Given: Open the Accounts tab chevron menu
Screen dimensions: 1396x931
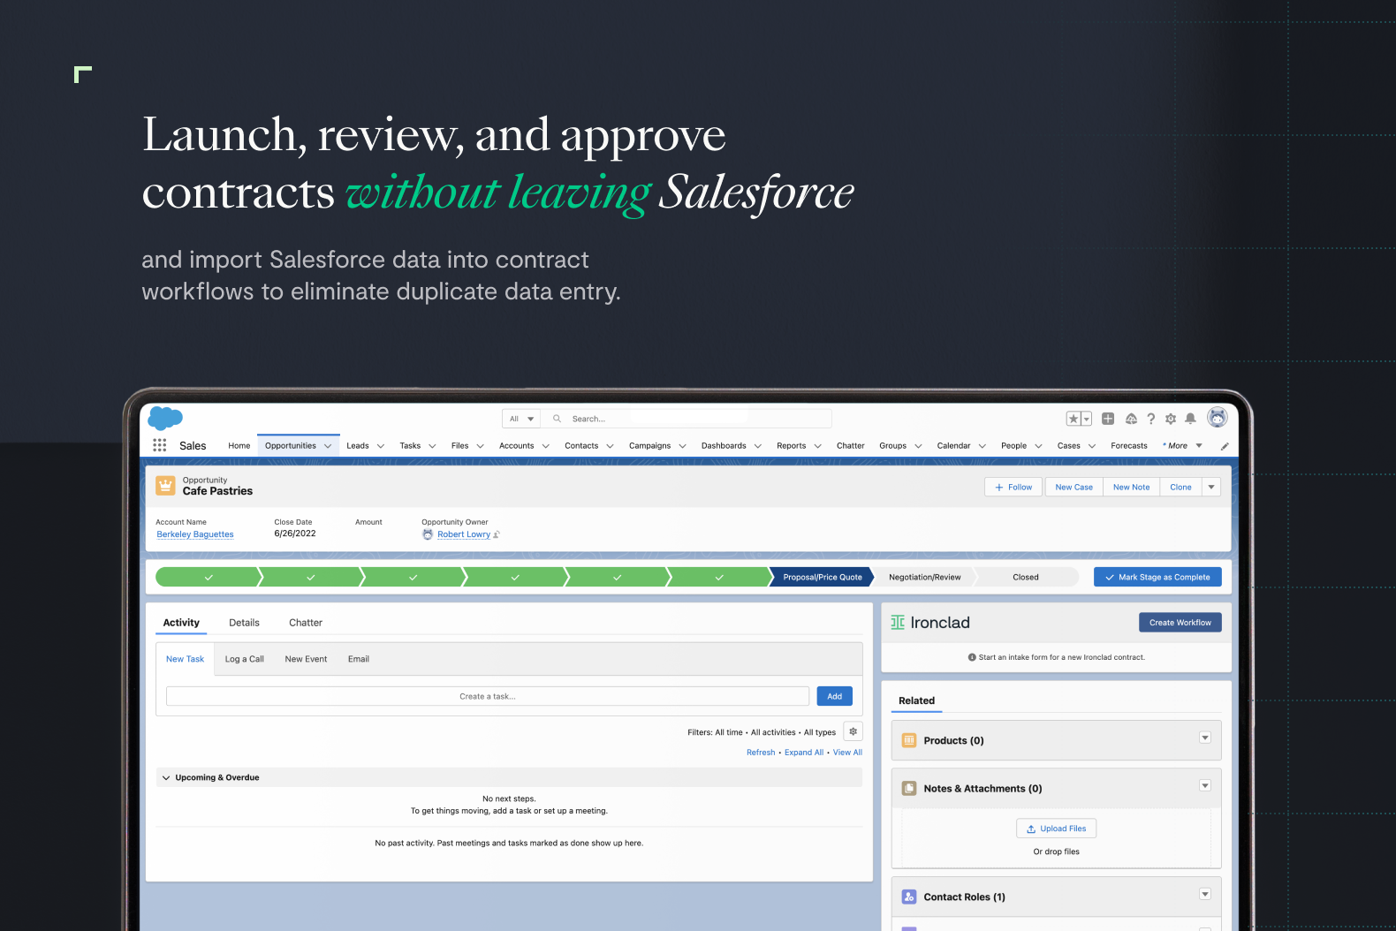Looking at the screenshot, I should coord(545,446).
